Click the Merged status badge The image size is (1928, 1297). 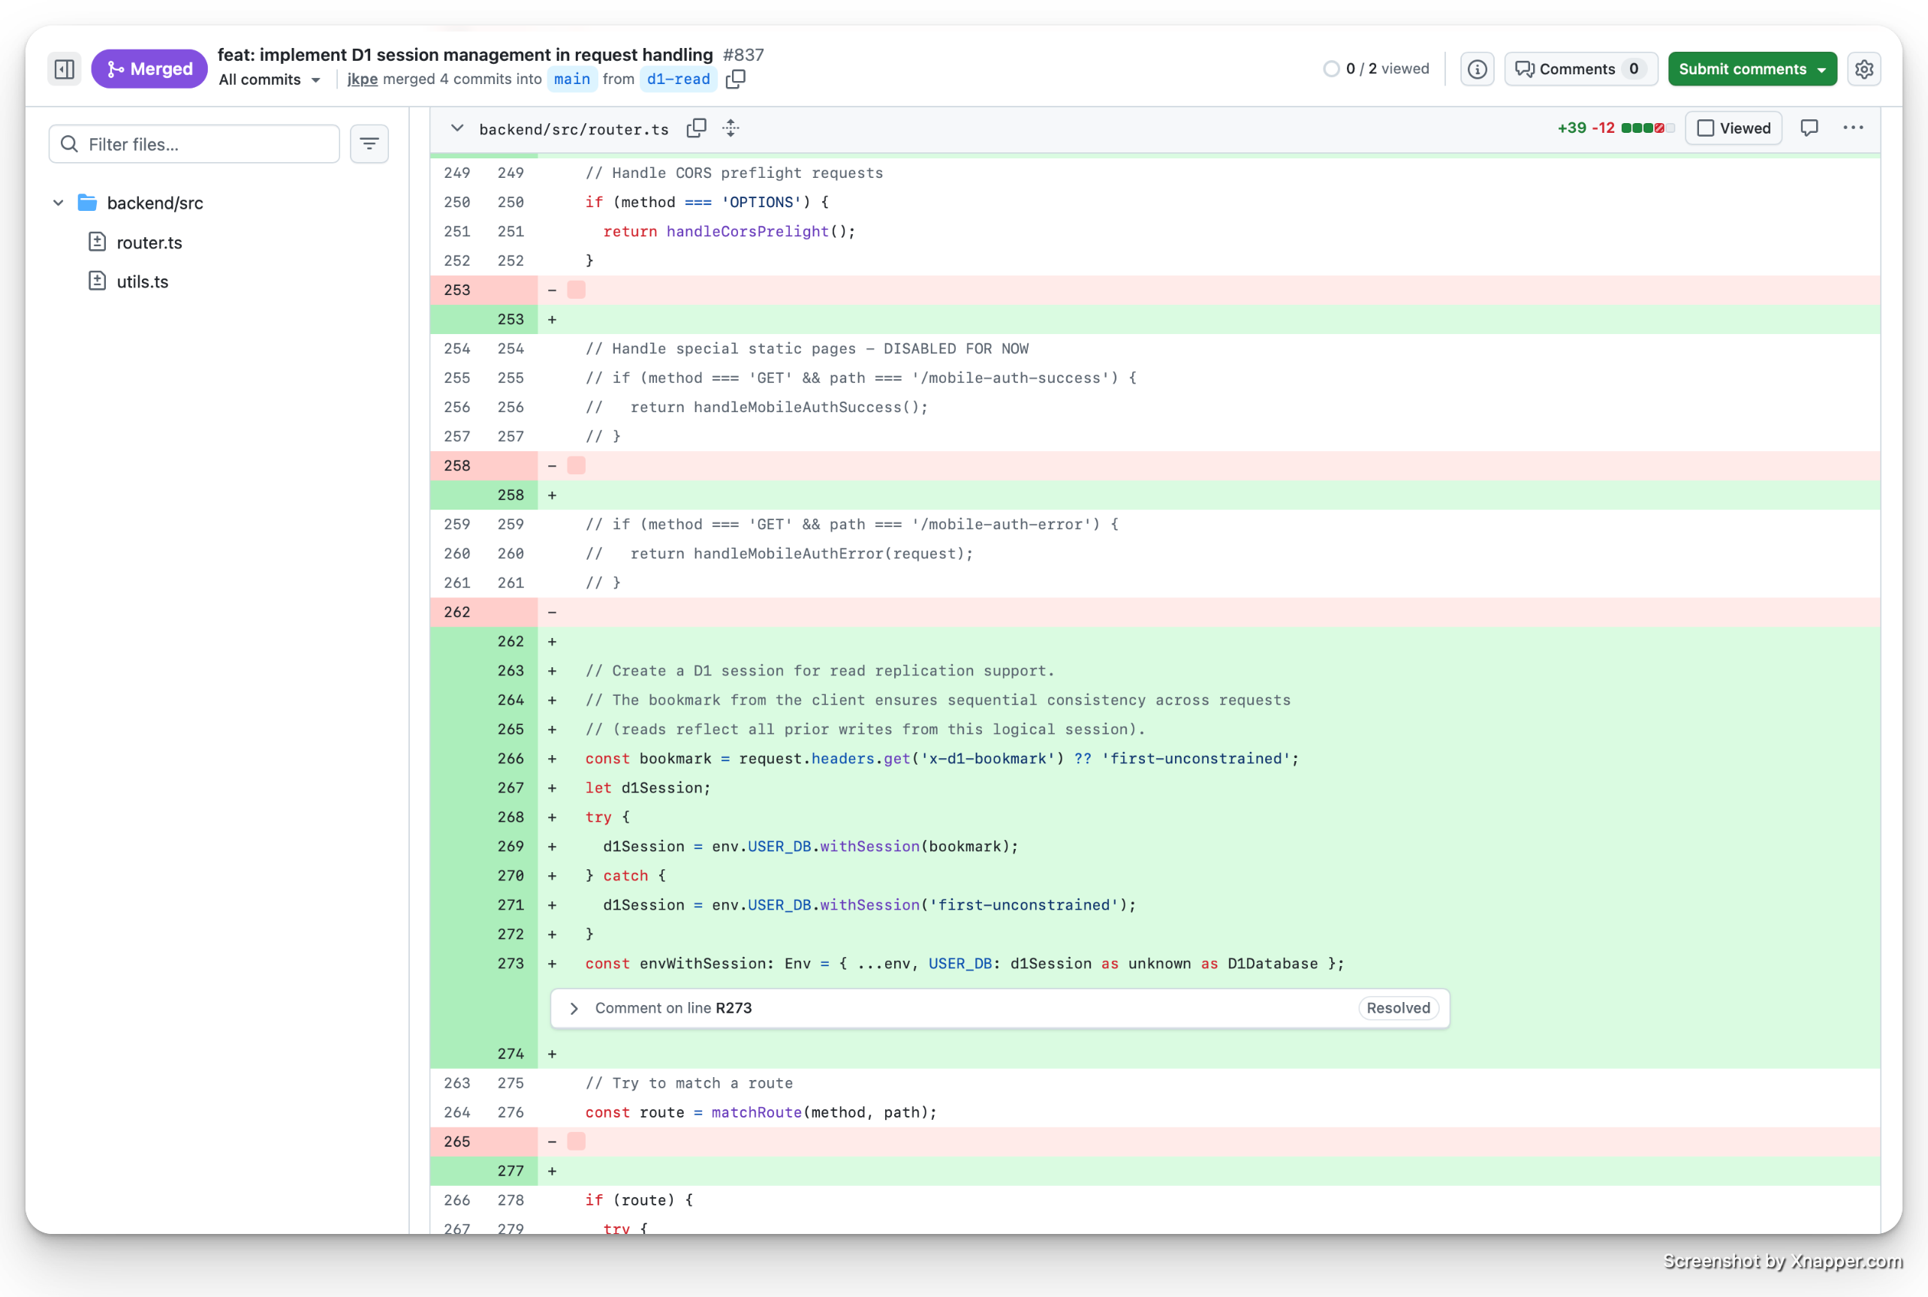[149, 68]
